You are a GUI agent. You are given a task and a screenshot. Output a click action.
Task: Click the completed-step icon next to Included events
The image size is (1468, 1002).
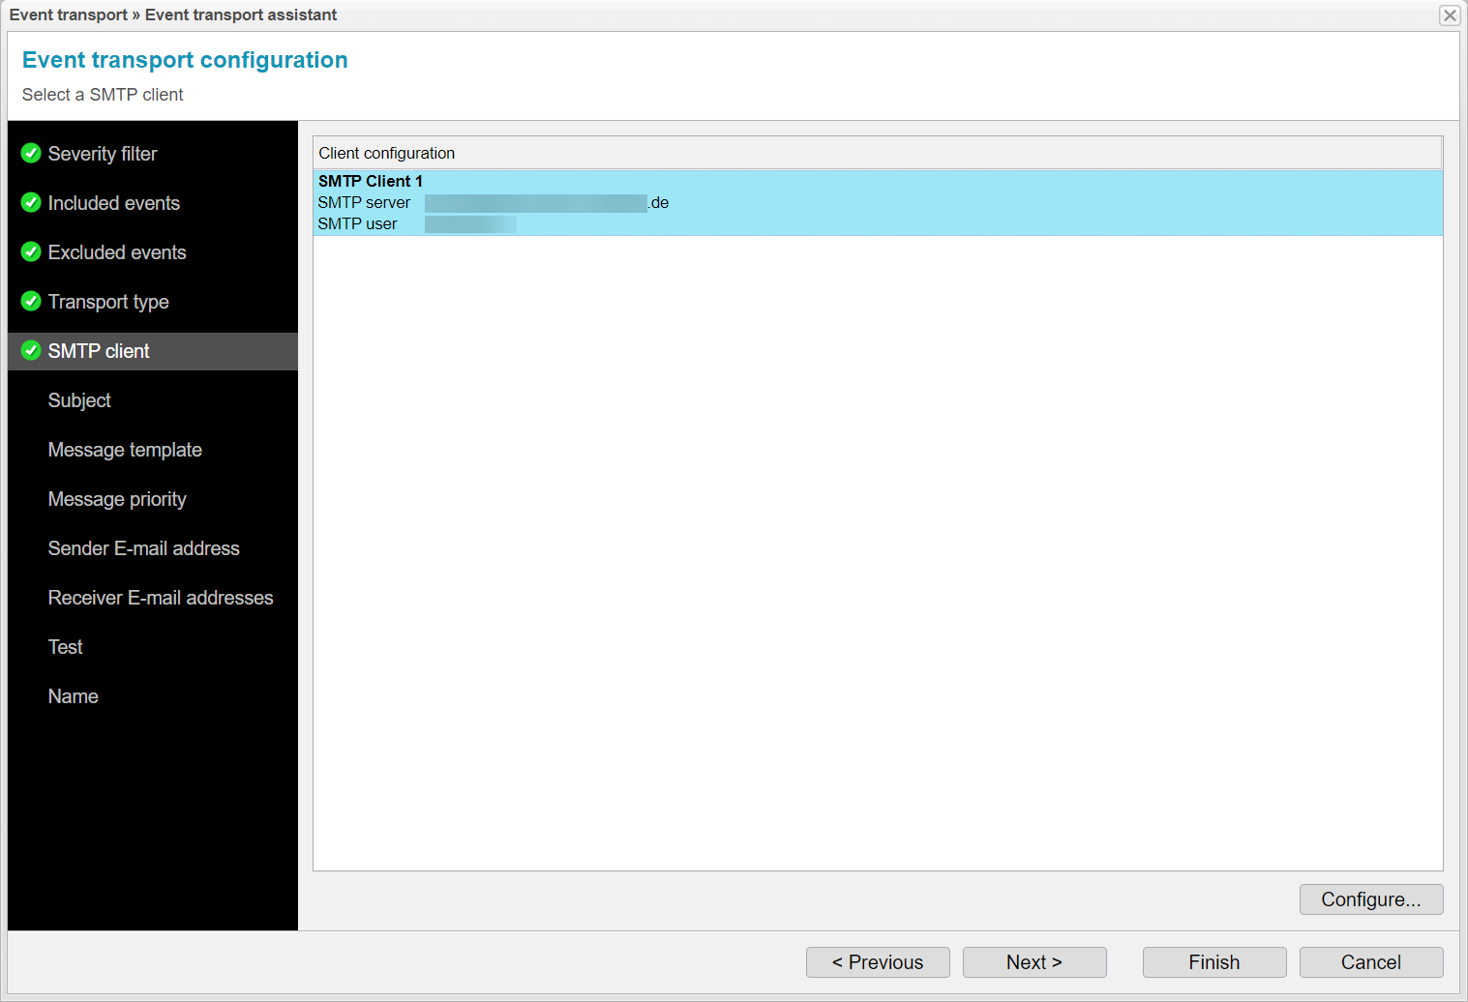tap(30, 202)
